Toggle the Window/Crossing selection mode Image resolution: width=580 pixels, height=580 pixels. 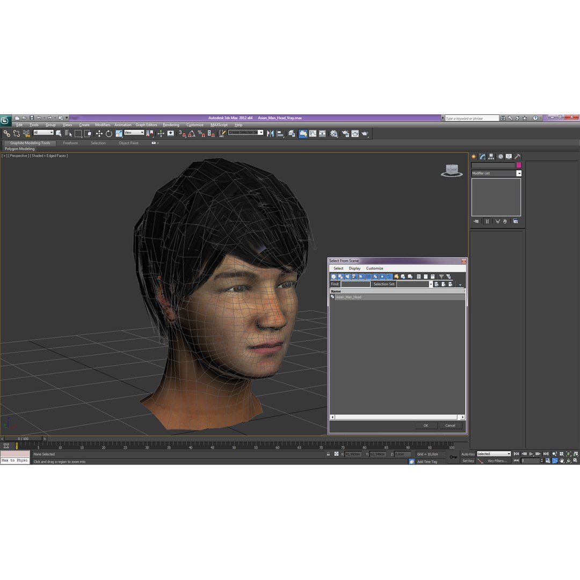click(88, 134)
